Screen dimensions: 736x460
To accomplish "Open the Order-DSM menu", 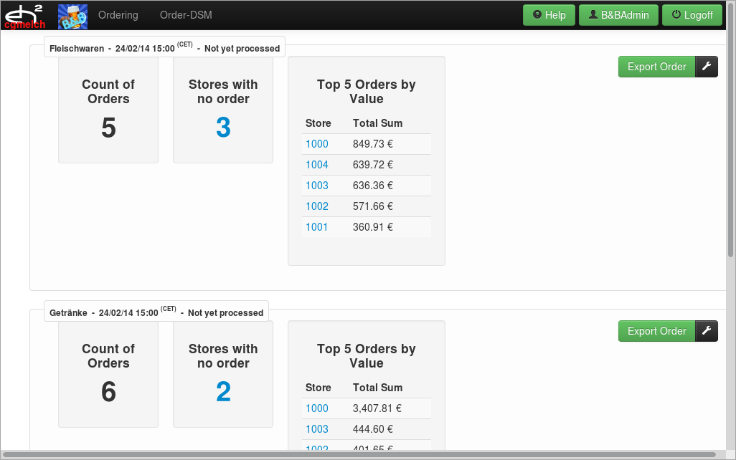I will click(x=186, y=15).
